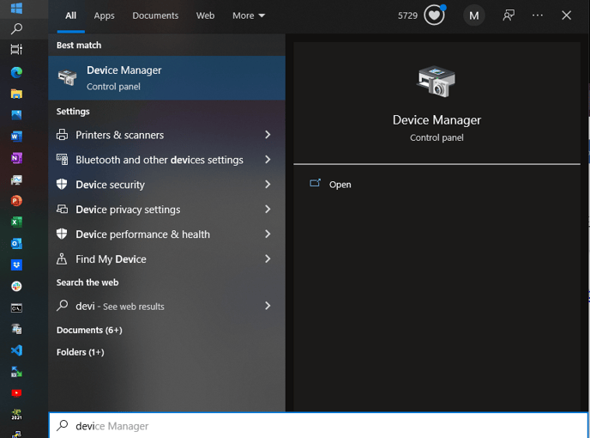The image size is (590, 438).
Task: Expand the Device security result arrow
Action: pyautogui.click(x=268, y=185)
